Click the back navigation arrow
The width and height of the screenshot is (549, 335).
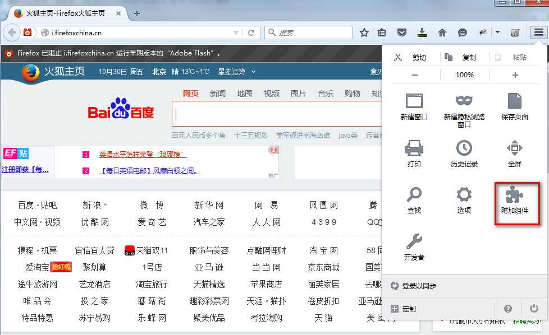click(12, 32)
